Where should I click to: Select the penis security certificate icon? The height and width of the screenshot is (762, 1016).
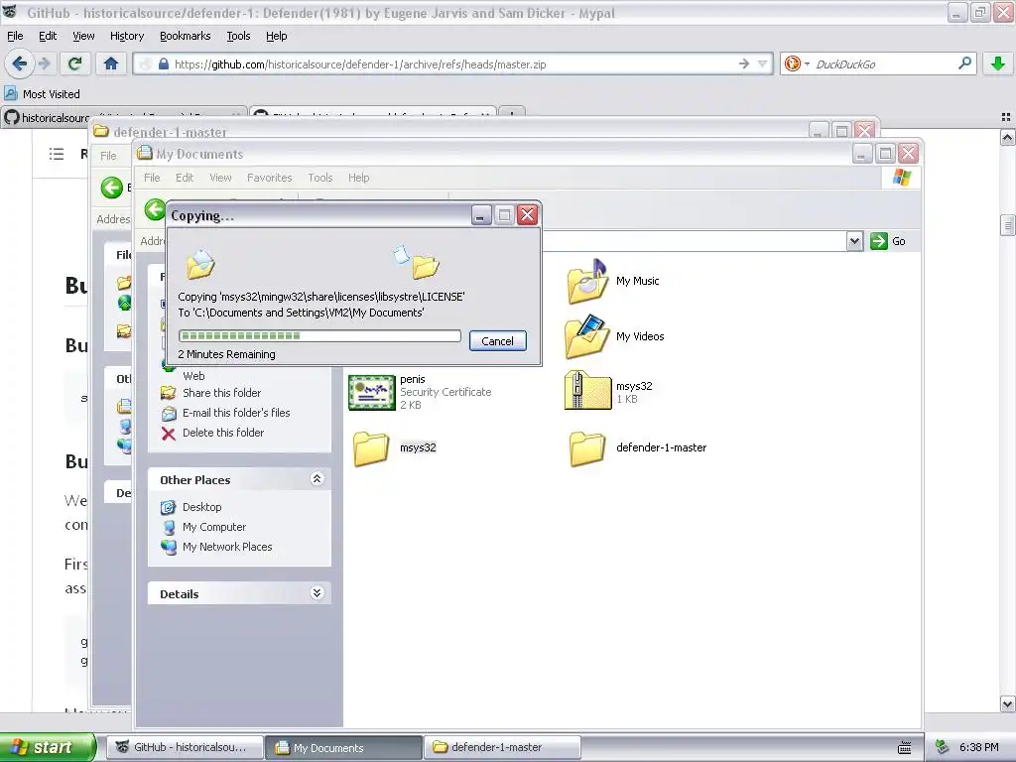pyautogui.click(x=372, y=392)
